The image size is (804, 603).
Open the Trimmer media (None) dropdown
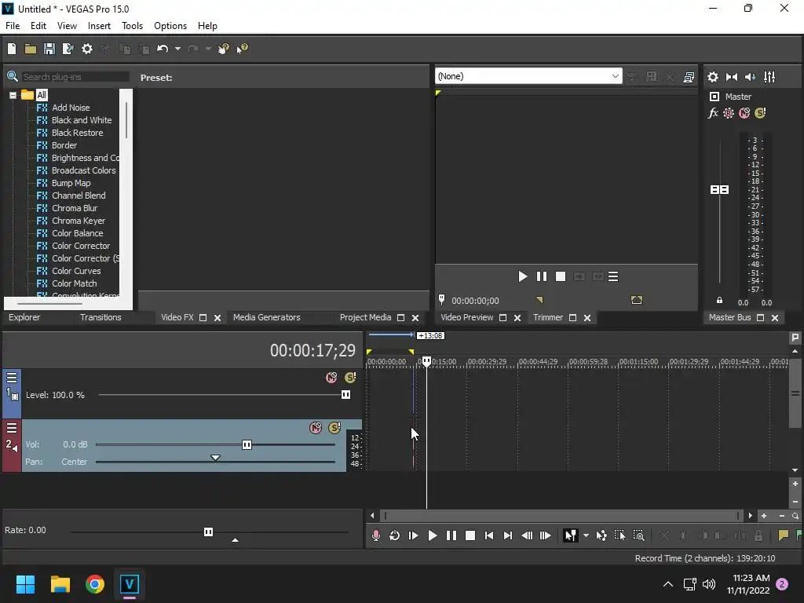[x=528, y=76]
